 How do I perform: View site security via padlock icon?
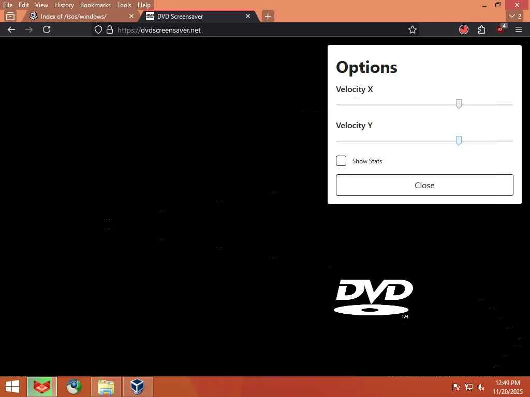pyautogui.click(x=110, y=29)
